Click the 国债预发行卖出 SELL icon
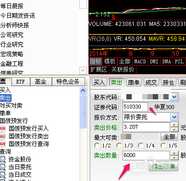 [2, 136]
